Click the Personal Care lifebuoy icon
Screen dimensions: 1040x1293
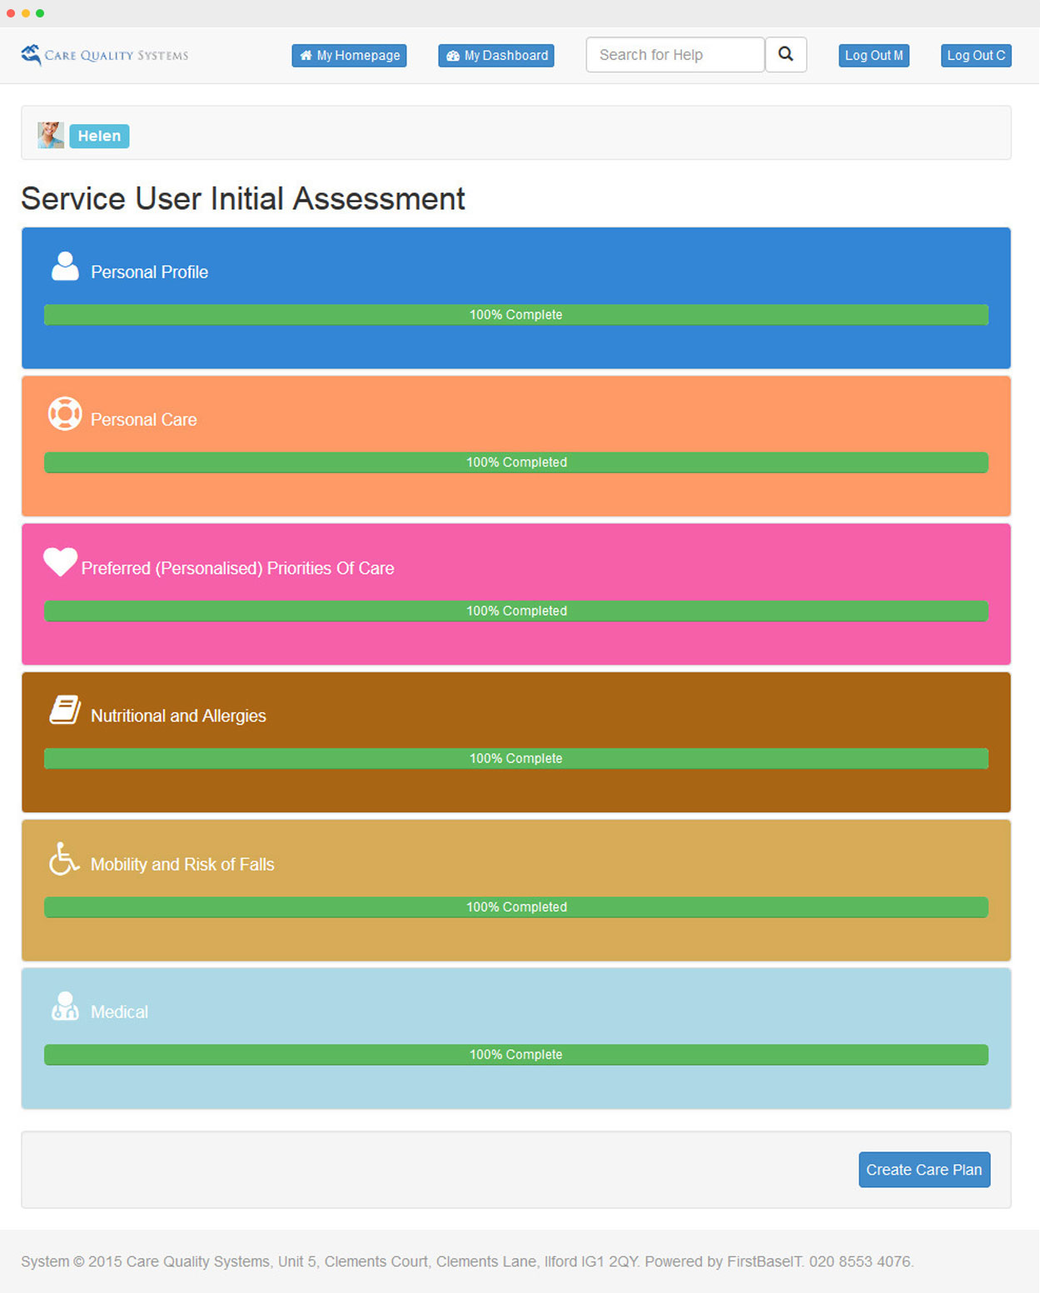tap(65, 414)
